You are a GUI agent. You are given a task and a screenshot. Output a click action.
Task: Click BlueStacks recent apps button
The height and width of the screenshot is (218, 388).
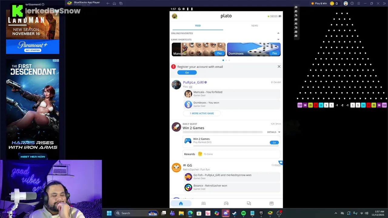click(121, 3)
